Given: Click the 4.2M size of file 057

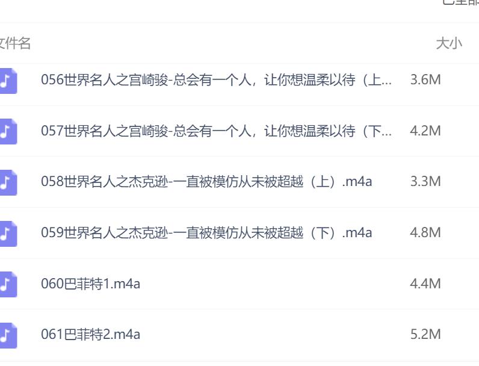Looking at the screenshot, I should point(425,131).
